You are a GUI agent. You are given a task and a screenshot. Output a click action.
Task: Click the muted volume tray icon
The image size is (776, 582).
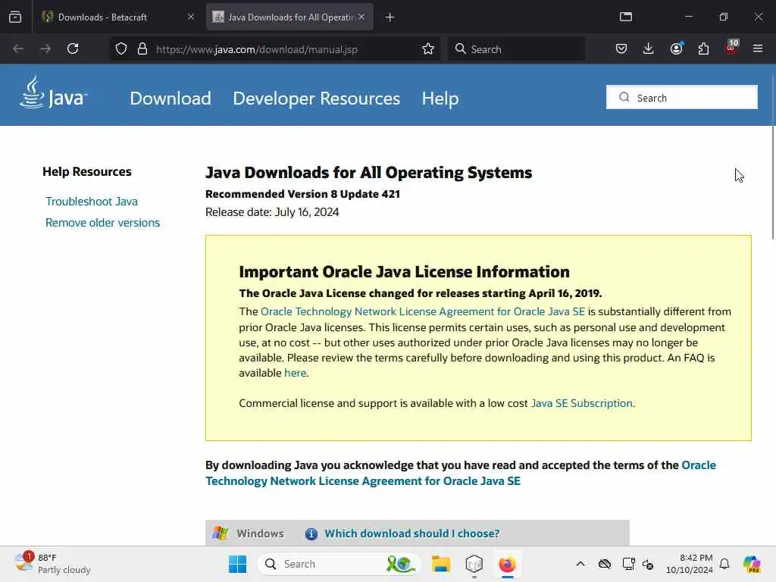tap(648, 564)
